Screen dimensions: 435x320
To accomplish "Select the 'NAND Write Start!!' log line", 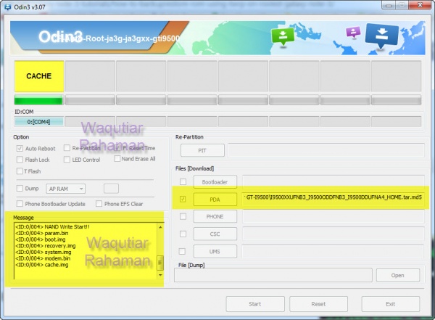I will (52, 226).
